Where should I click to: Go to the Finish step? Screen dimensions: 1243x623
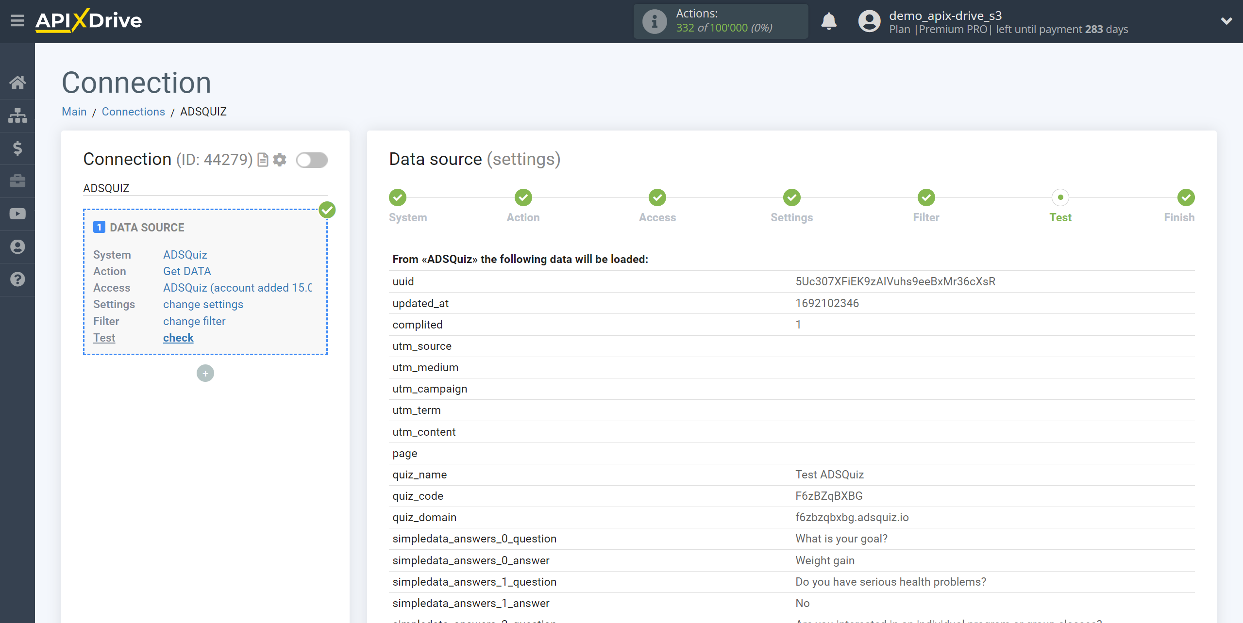click(x=1186, y=197)
